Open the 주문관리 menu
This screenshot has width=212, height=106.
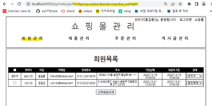pos(125,38)
